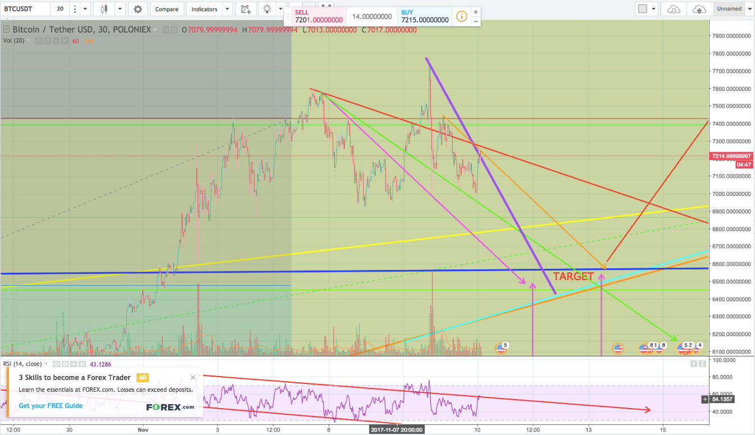The width and height of the screenshot is (755, 435).
Task: Click the Compare button
Action: point(167,9)
